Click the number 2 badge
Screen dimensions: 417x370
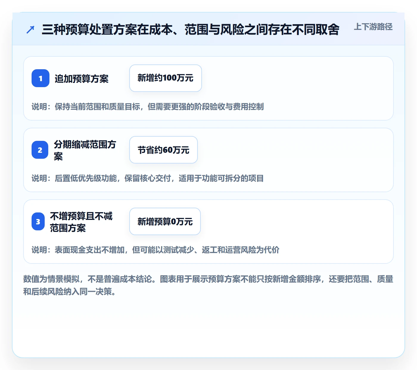(x=40, y=150)
